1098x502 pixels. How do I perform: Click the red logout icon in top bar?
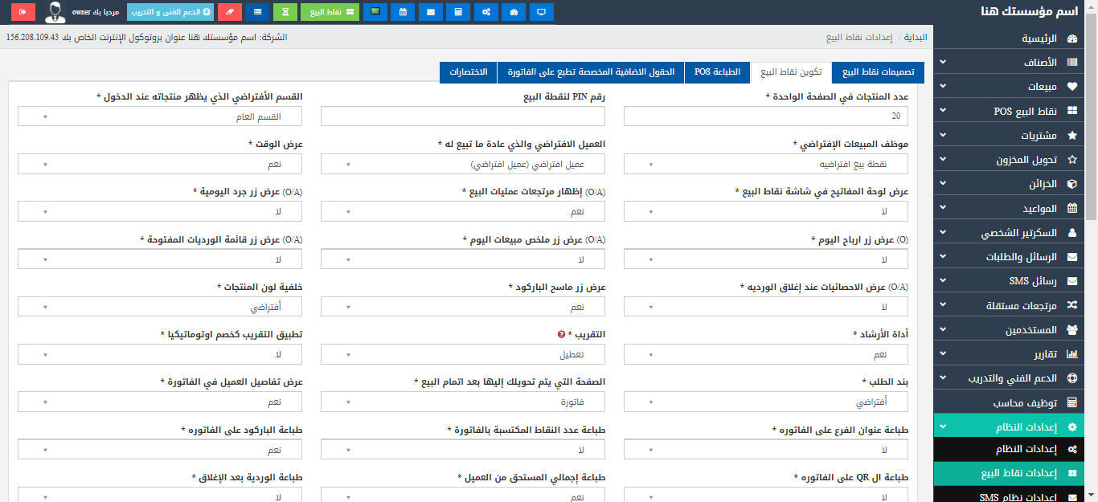pyautogui.click(x=23, y=12)
